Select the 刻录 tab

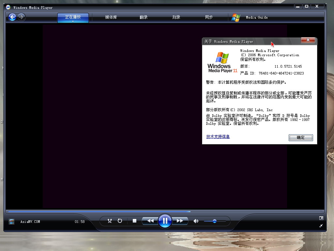coord(176,17)
